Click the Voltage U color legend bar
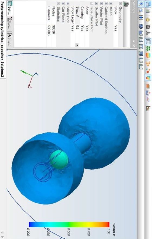Viewport: 152px width, 239px height. pos(69,224)
